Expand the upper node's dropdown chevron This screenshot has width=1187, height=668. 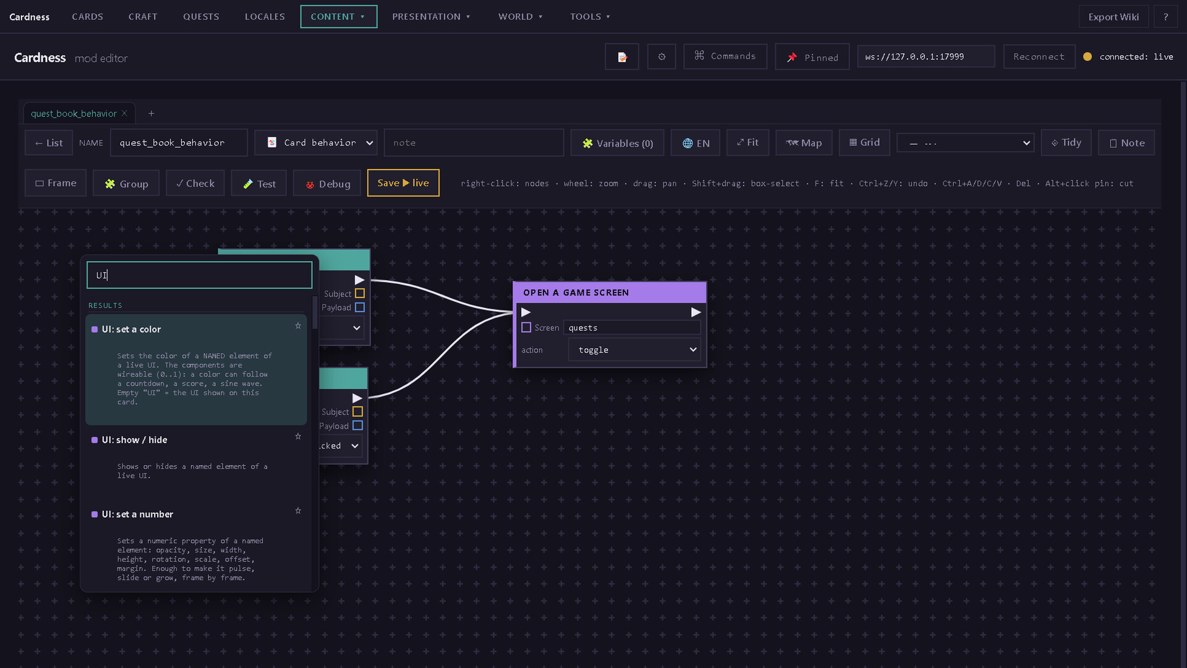(357, 328)
